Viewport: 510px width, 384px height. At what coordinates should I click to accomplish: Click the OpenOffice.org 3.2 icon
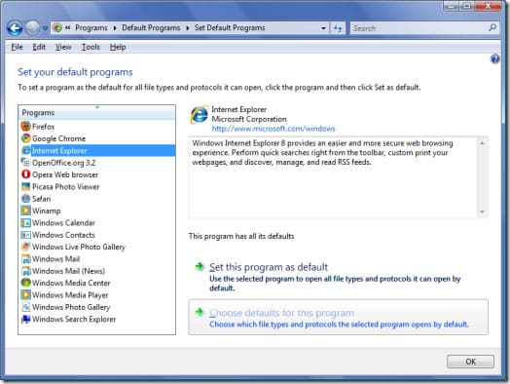(x=25, y=162)
